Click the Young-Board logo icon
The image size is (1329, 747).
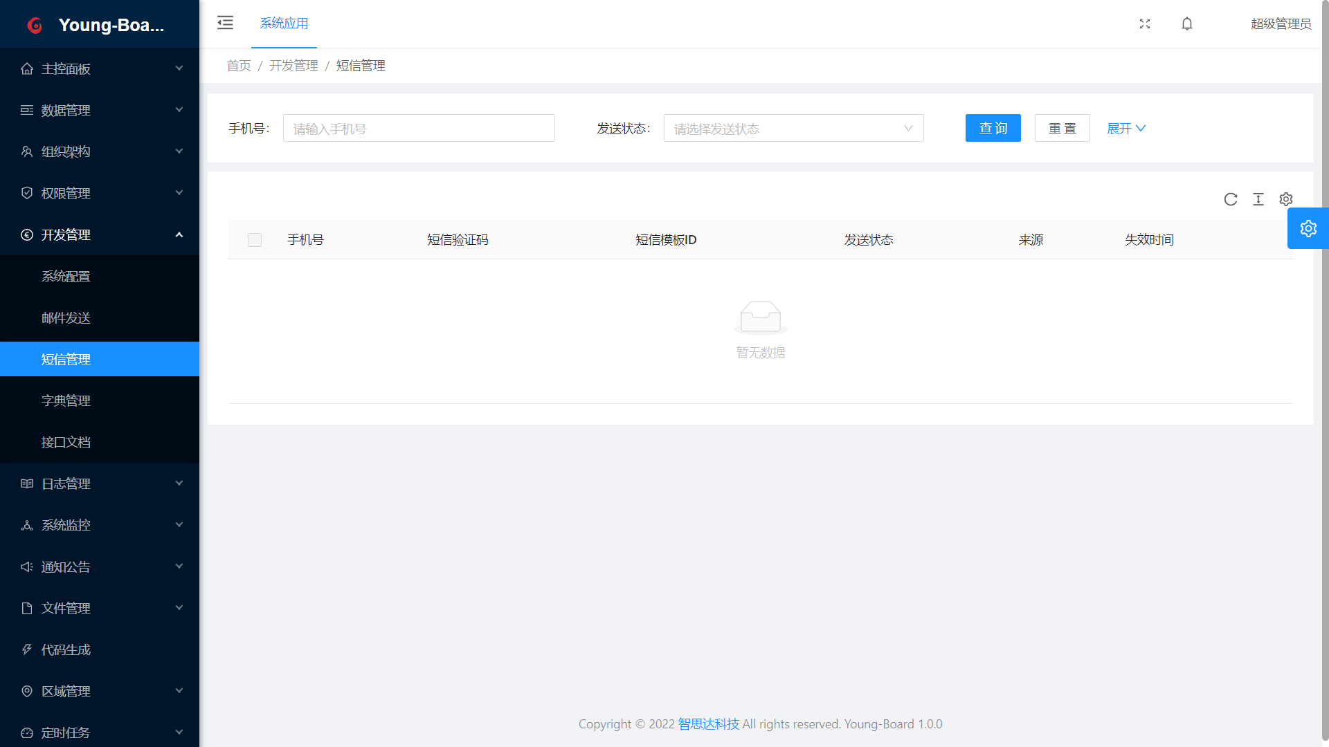35,26
